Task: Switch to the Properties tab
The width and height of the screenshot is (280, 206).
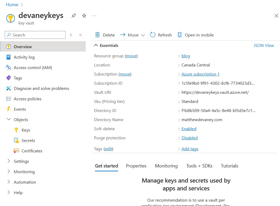Action: point(136,166)
